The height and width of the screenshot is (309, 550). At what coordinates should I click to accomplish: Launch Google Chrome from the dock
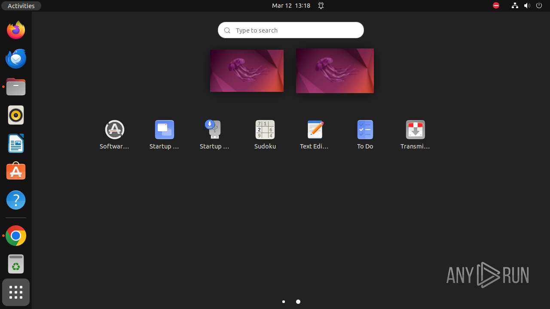(x=16, y=236)
